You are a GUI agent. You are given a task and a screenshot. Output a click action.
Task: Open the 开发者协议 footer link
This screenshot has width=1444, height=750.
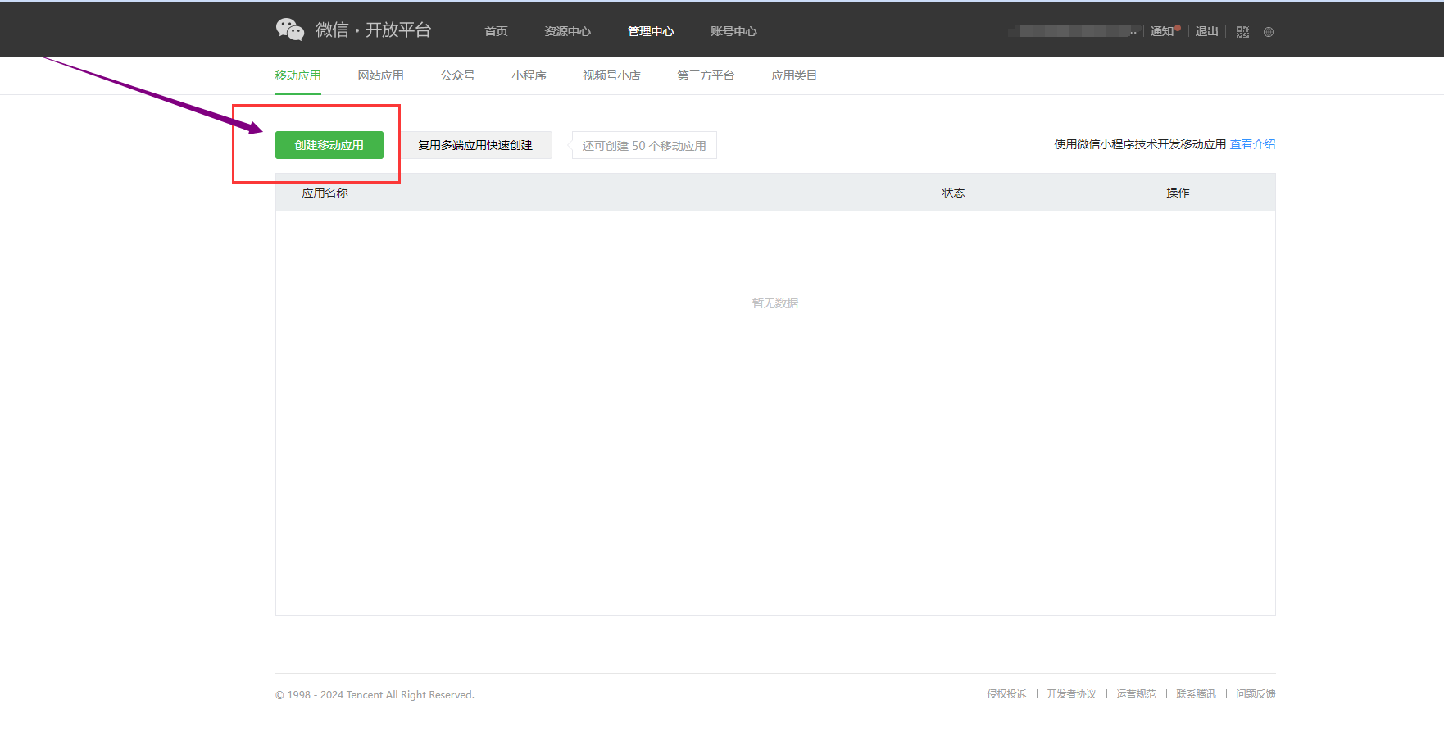tap(1071, 694)
